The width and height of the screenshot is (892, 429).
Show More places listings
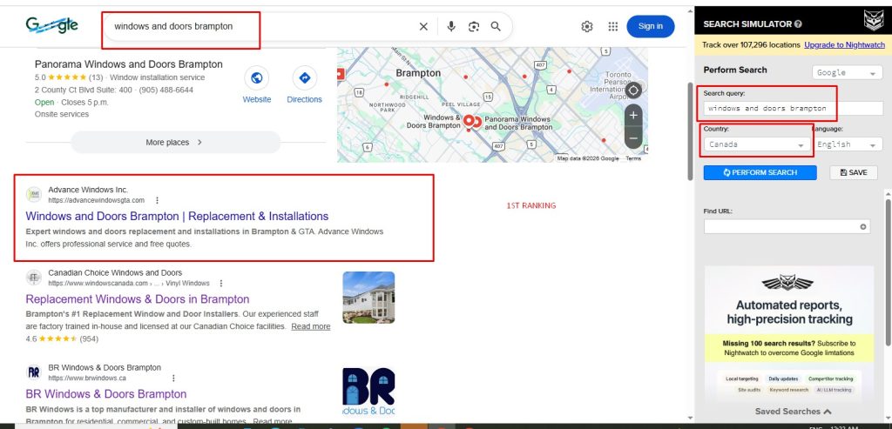175,142
